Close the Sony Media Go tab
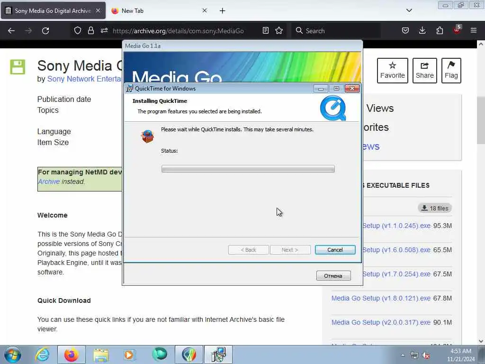 click(x=98, y=10)
